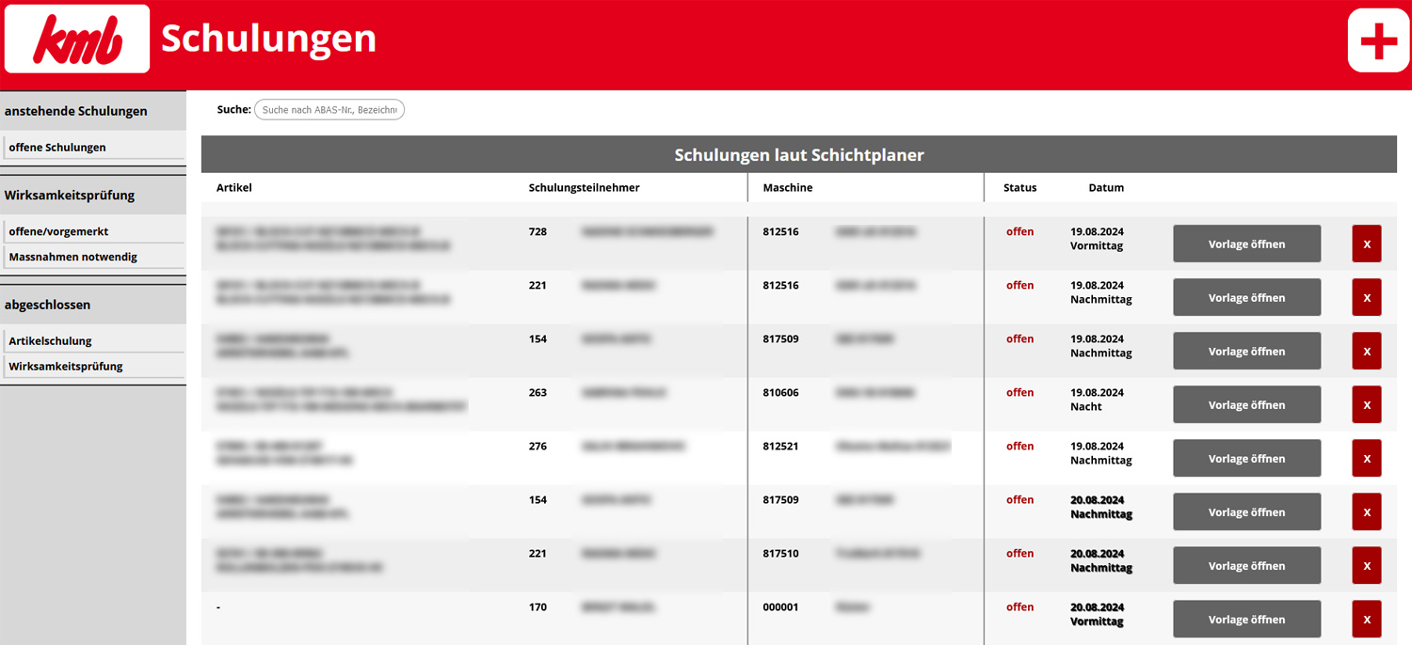Screen dimensions: 1412x645
Task: Remove the 19.08.2024 Nacht training via its X icon
Action: point(1366,404)
